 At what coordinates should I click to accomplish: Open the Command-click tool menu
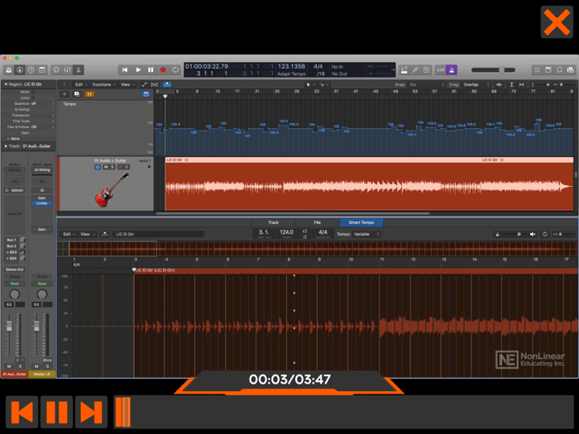coord(324,84)
